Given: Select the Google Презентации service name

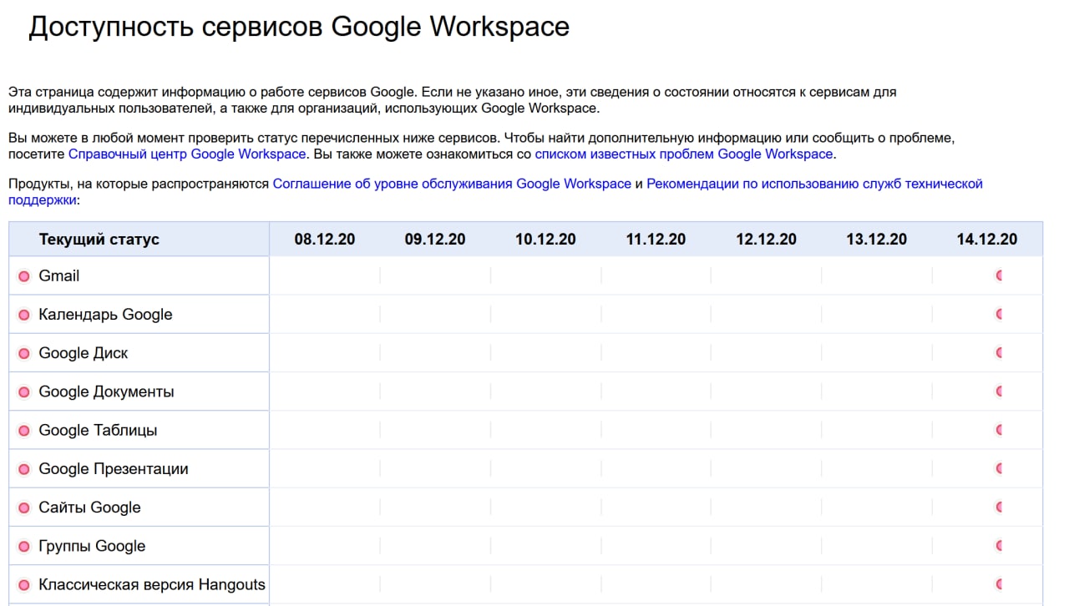Looking at the screenshot, I should (x=114, y=469).
